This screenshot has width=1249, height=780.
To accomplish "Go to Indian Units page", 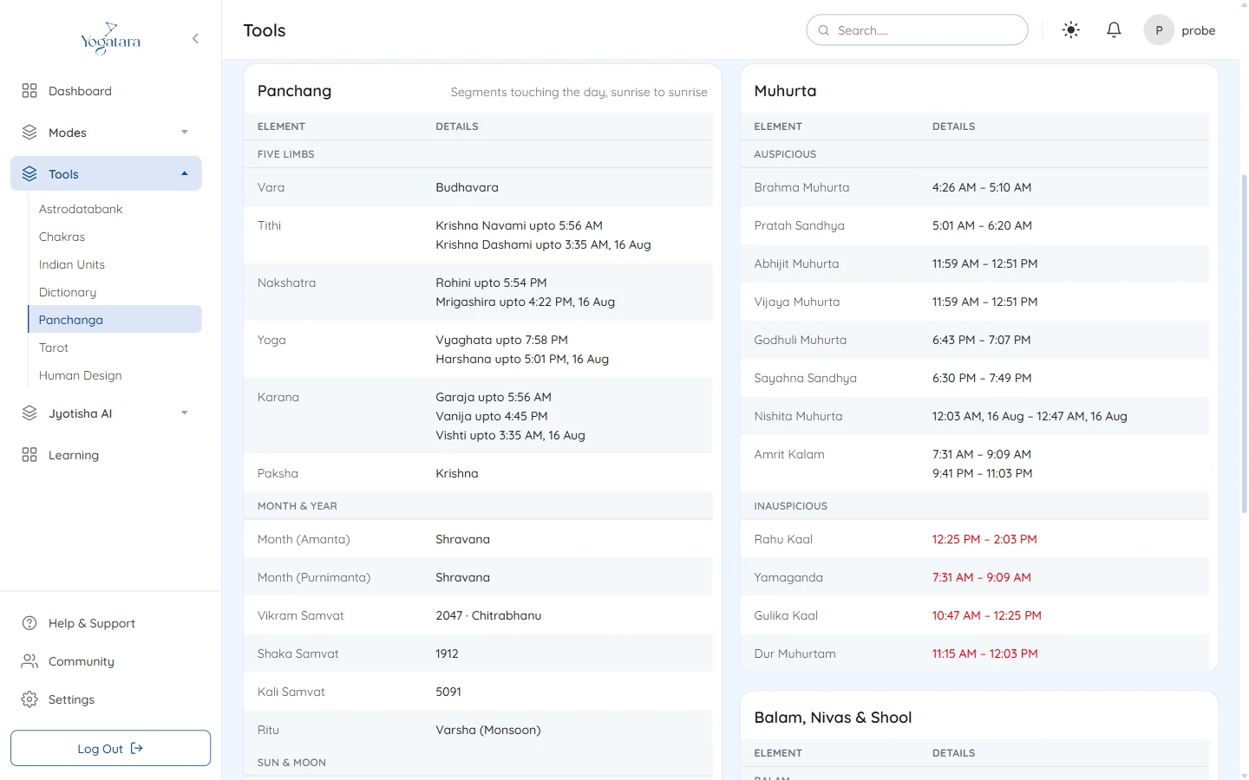I will [72, 264].
